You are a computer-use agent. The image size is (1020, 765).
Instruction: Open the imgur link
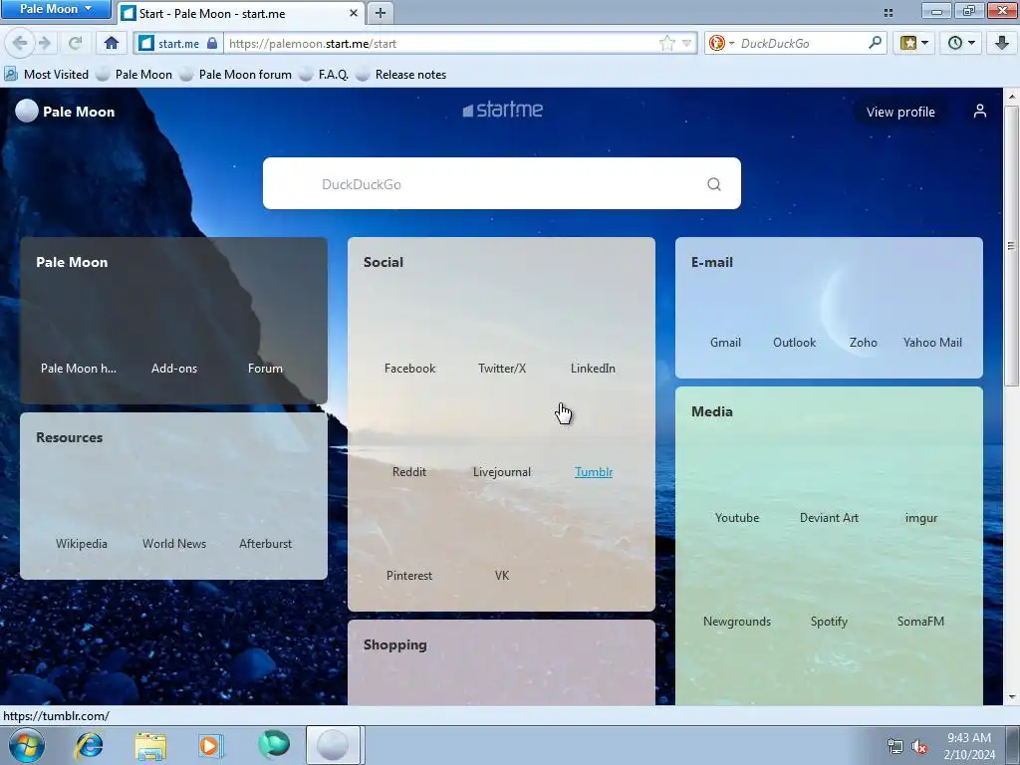pos(921,517)
